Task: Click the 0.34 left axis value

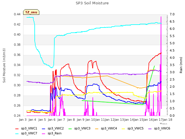Action: [17, 65]
